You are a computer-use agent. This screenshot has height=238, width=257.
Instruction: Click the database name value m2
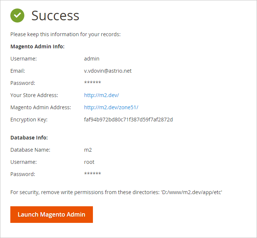click(x=88, y=150)
